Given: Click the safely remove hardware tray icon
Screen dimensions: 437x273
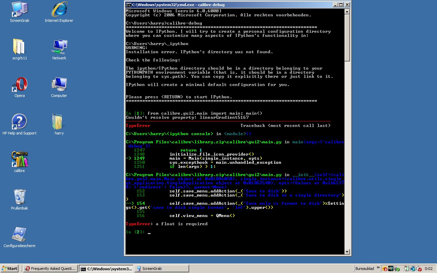Looking at the screenshot, I should [397, 269].
